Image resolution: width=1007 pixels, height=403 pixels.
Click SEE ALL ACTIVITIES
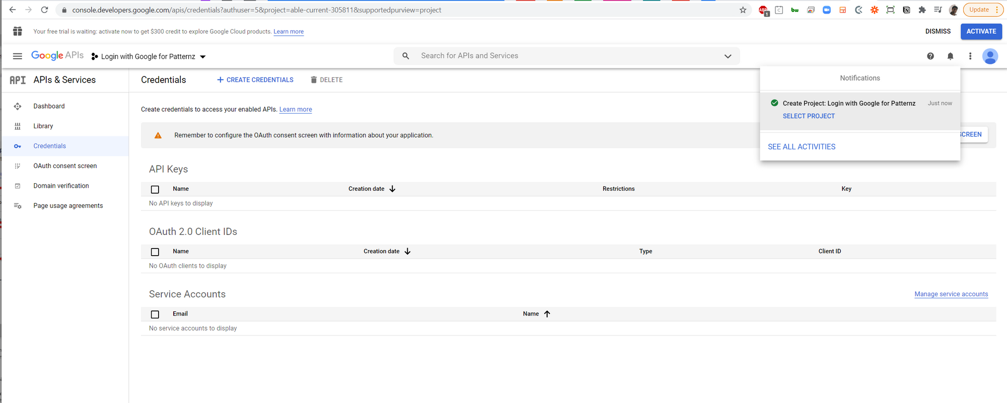pos(802,147)
